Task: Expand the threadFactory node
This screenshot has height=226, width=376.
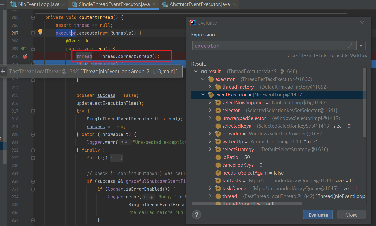Action: 210,87
